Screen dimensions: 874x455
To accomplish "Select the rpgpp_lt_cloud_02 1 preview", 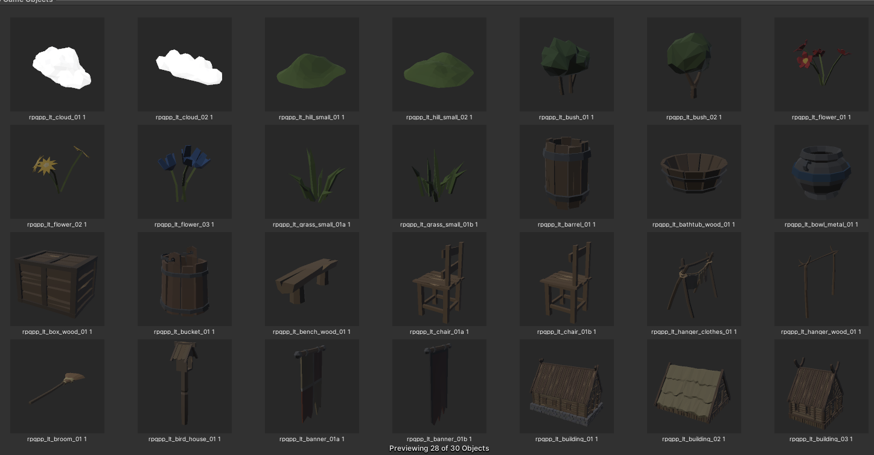I will pos(185,64).
